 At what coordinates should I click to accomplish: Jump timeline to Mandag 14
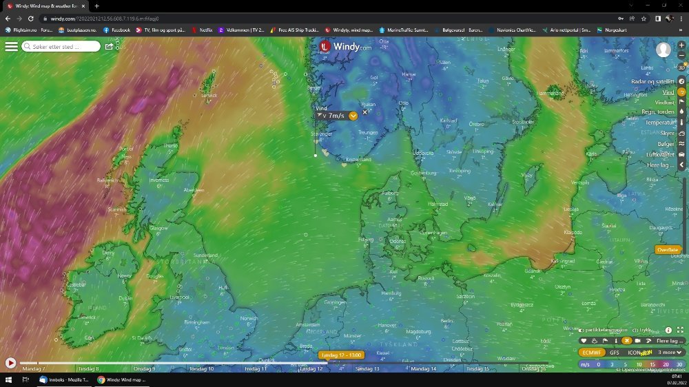pyautogui.click(x=424, y=369)
